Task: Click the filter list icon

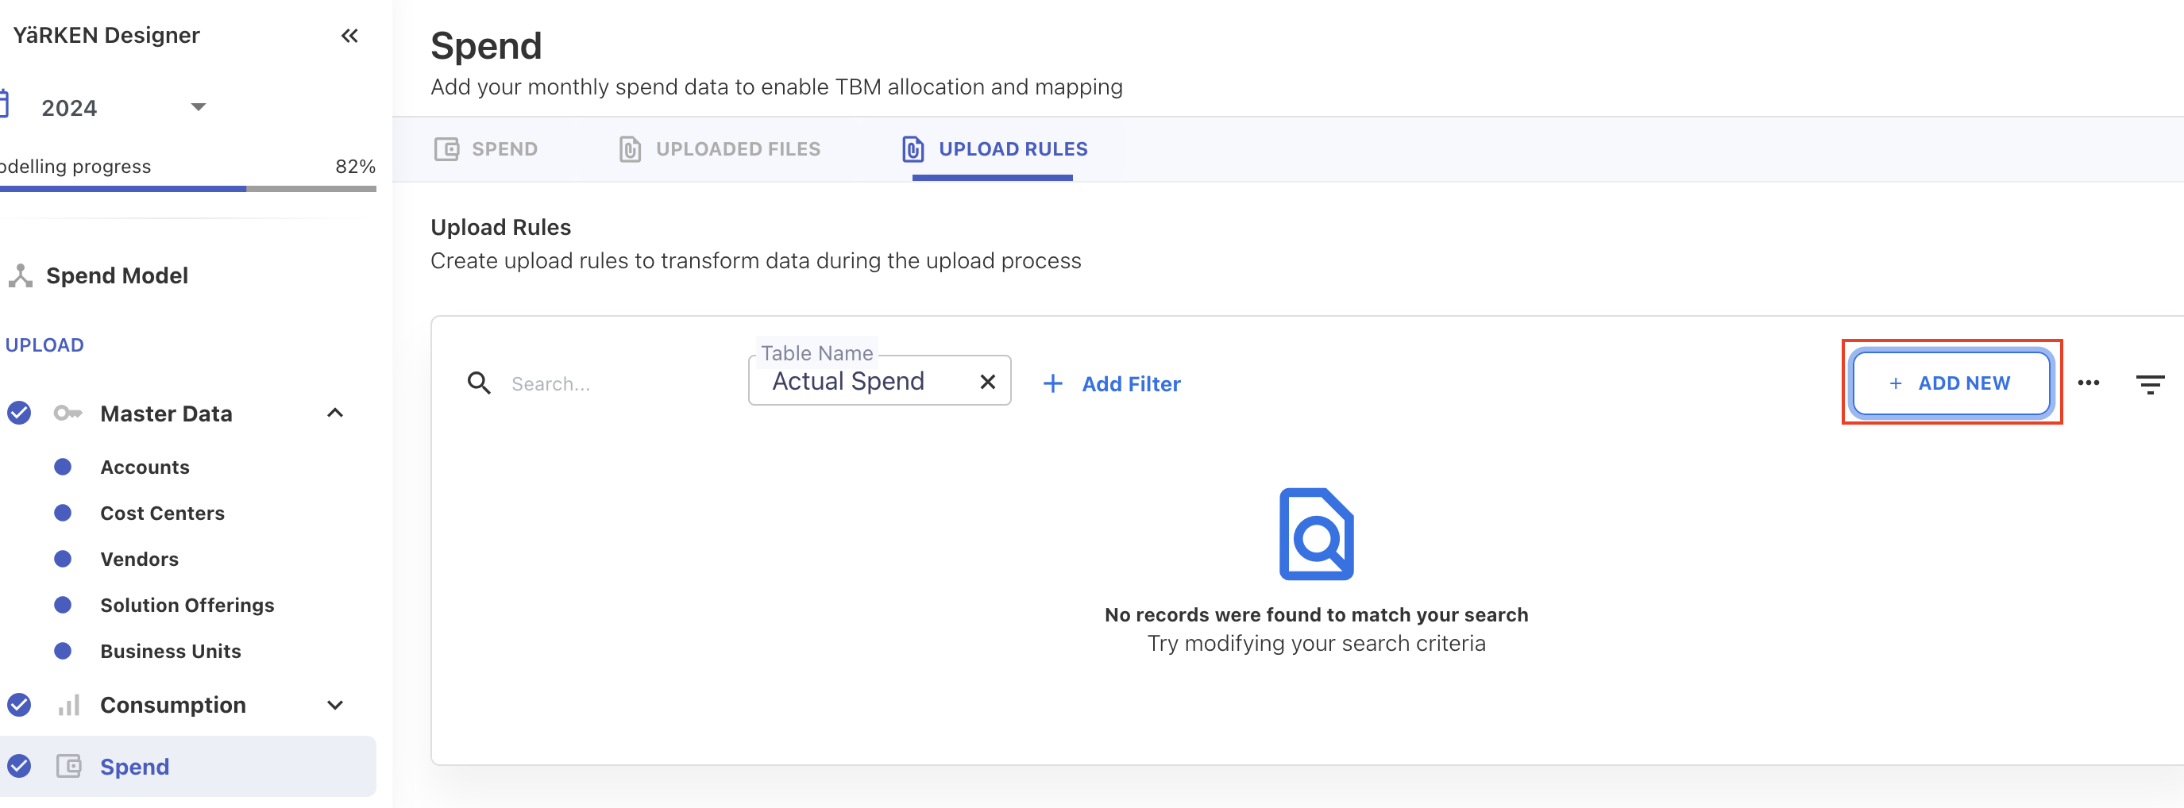Action: 2149,384
